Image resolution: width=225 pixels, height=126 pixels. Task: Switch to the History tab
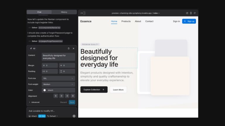click(64, 12)
